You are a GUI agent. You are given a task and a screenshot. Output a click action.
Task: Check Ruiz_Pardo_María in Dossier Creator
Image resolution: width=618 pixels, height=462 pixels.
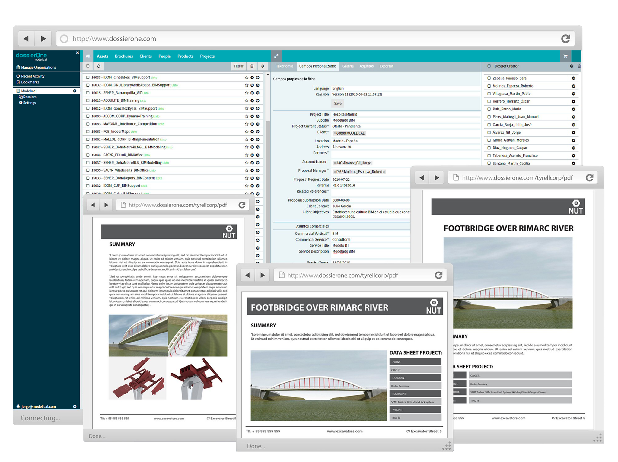(x=489, y=109)
